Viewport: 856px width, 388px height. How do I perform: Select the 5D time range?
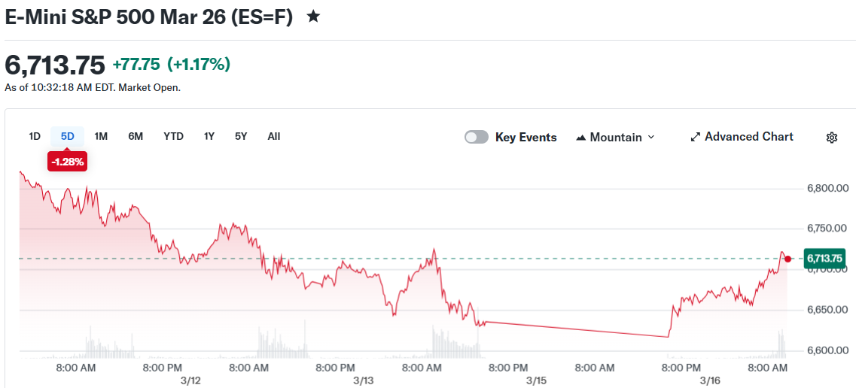tap(68, 136)
